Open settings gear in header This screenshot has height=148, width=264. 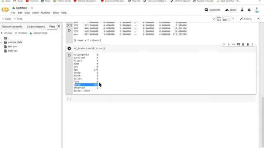coord(249,10)
